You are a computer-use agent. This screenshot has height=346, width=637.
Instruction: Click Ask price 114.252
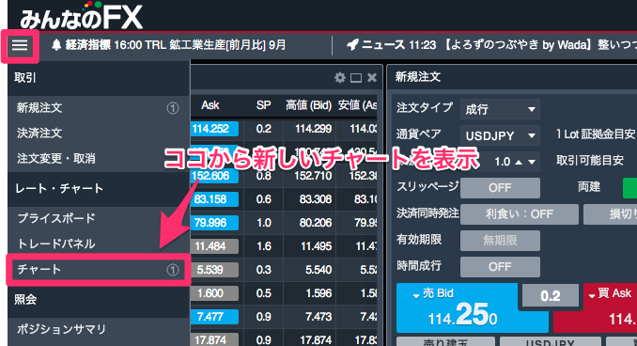tap(214, 129)
